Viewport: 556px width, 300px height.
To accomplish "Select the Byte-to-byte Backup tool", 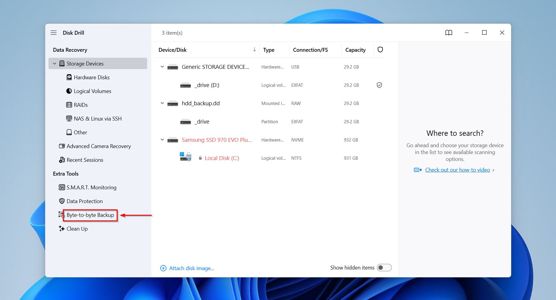I will point(90,215).
